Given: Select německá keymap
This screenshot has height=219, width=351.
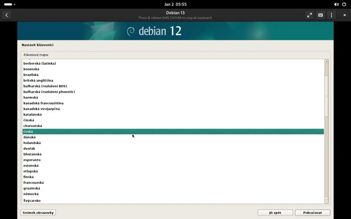Looking at the screenshot, I should tap(173, 194).
